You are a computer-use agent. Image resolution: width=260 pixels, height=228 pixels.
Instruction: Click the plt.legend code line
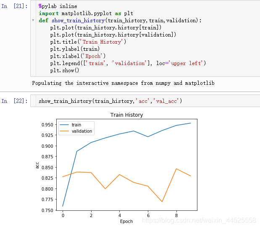pos(128,63)
